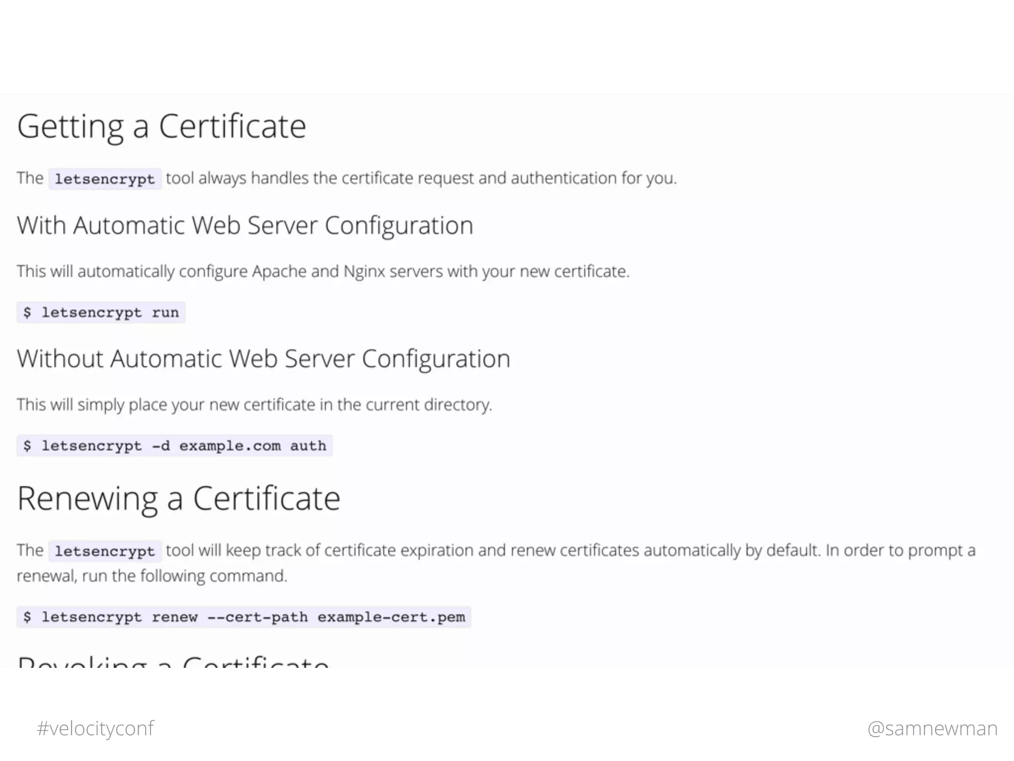1014x761 pixels.
Task: Click 'certificate expiration' text in Renewing paragraph
Action: tap(399, 550)
